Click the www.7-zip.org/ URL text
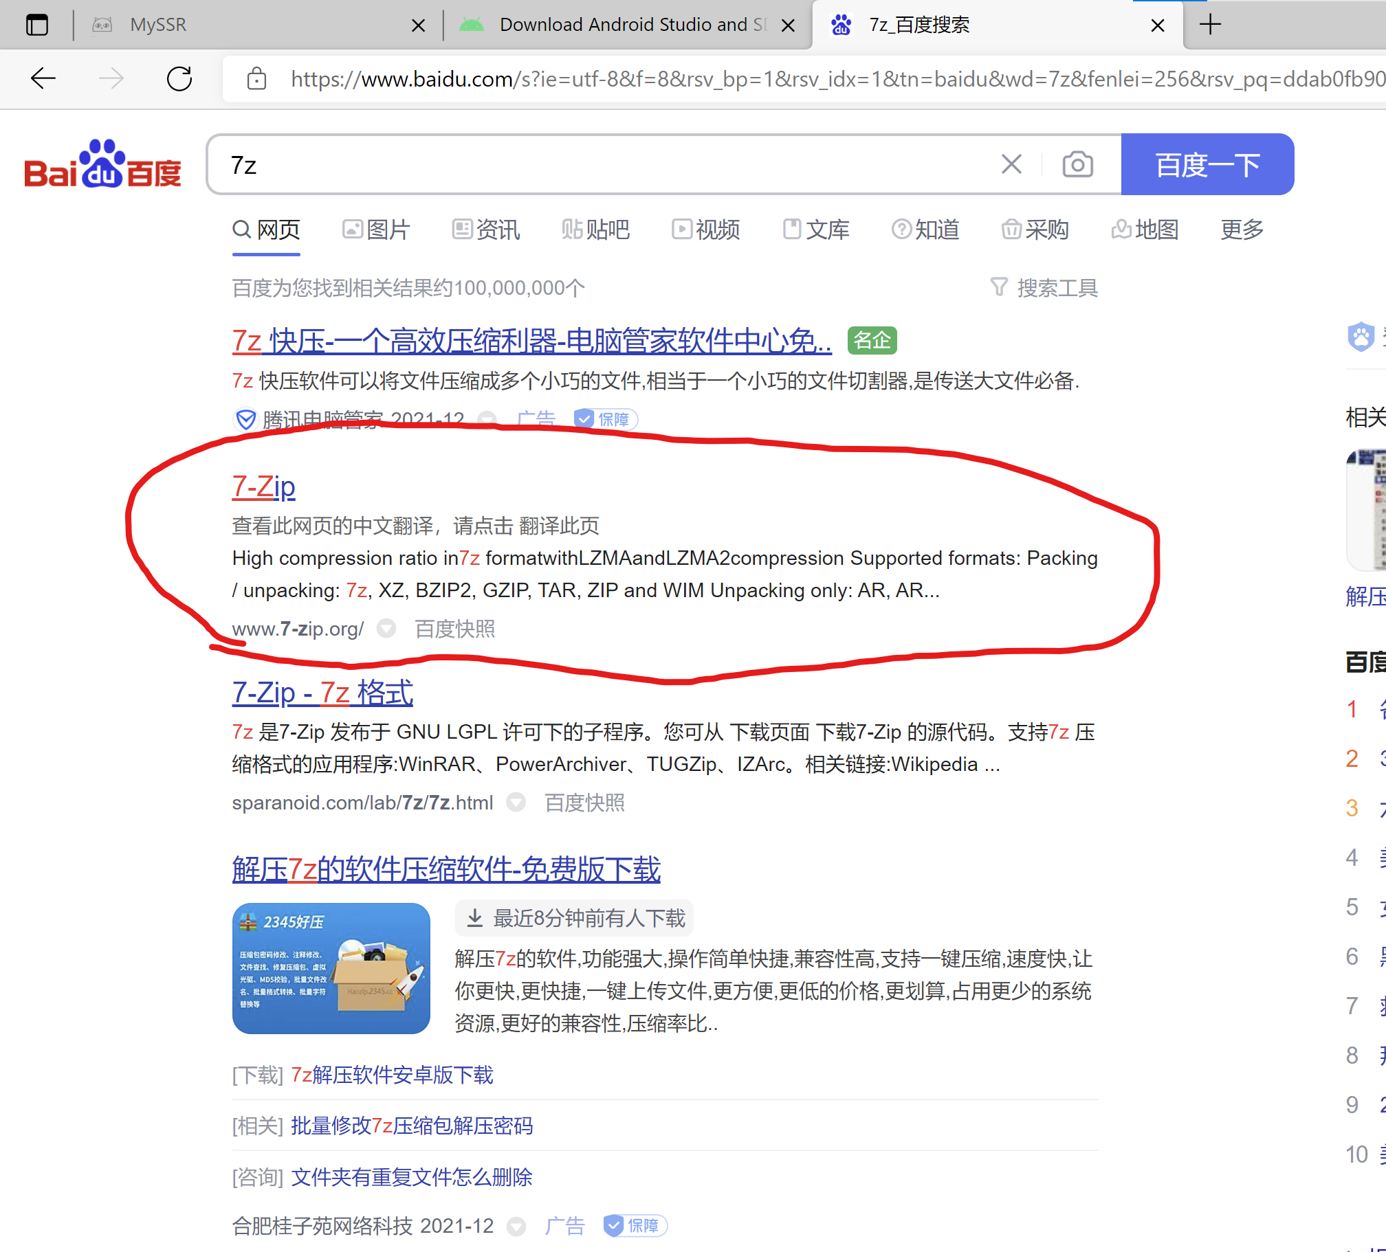1386x1252 pixels. 298,629
